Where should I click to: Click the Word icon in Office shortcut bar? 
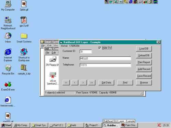(111, 2)
